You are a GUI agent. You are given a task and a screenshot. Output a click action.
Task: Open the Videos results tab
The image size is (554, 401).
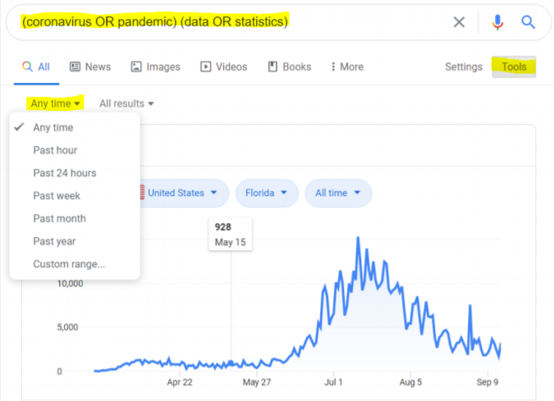pos(223,66)
